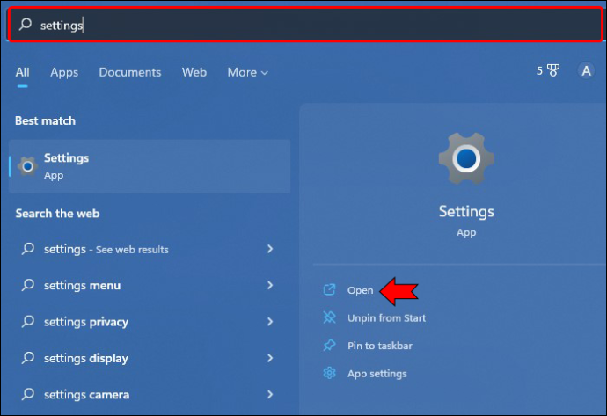This screenshot has width=607, height=416.
Task: Switch to the Web tab
Action: (x=194, y=72)
